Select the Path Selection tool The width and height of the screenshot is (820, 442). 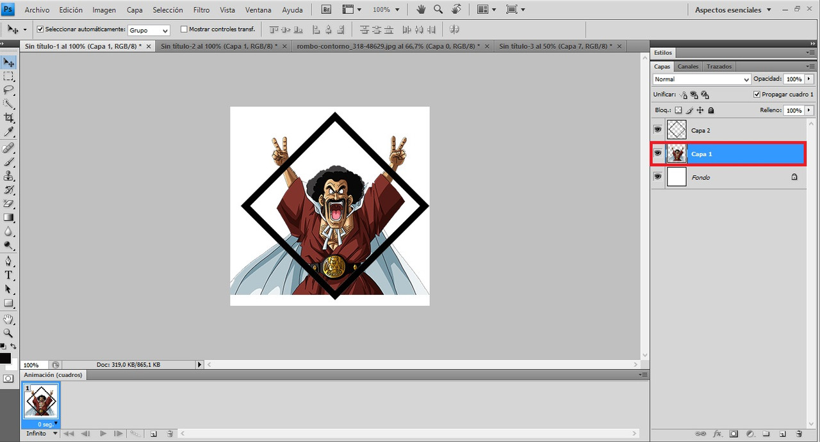9,290
